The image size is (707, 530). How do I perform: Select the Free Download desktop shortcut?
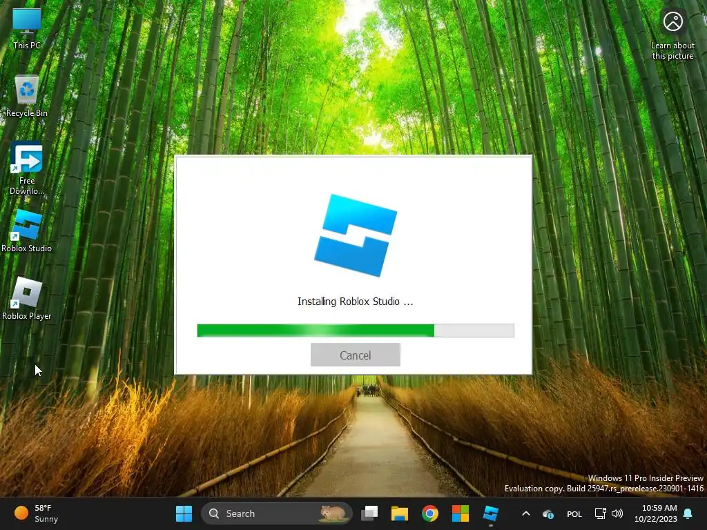click(27, 168)
